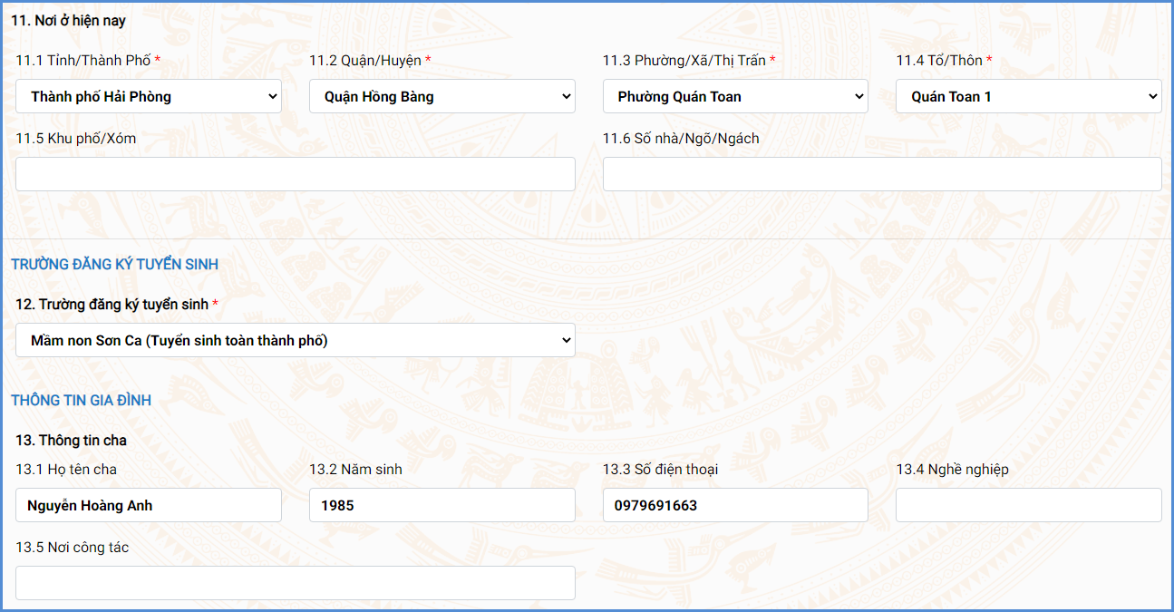Click the '13. Thông tin cha' label
The image size is (1174, 612).
point(71,441)
